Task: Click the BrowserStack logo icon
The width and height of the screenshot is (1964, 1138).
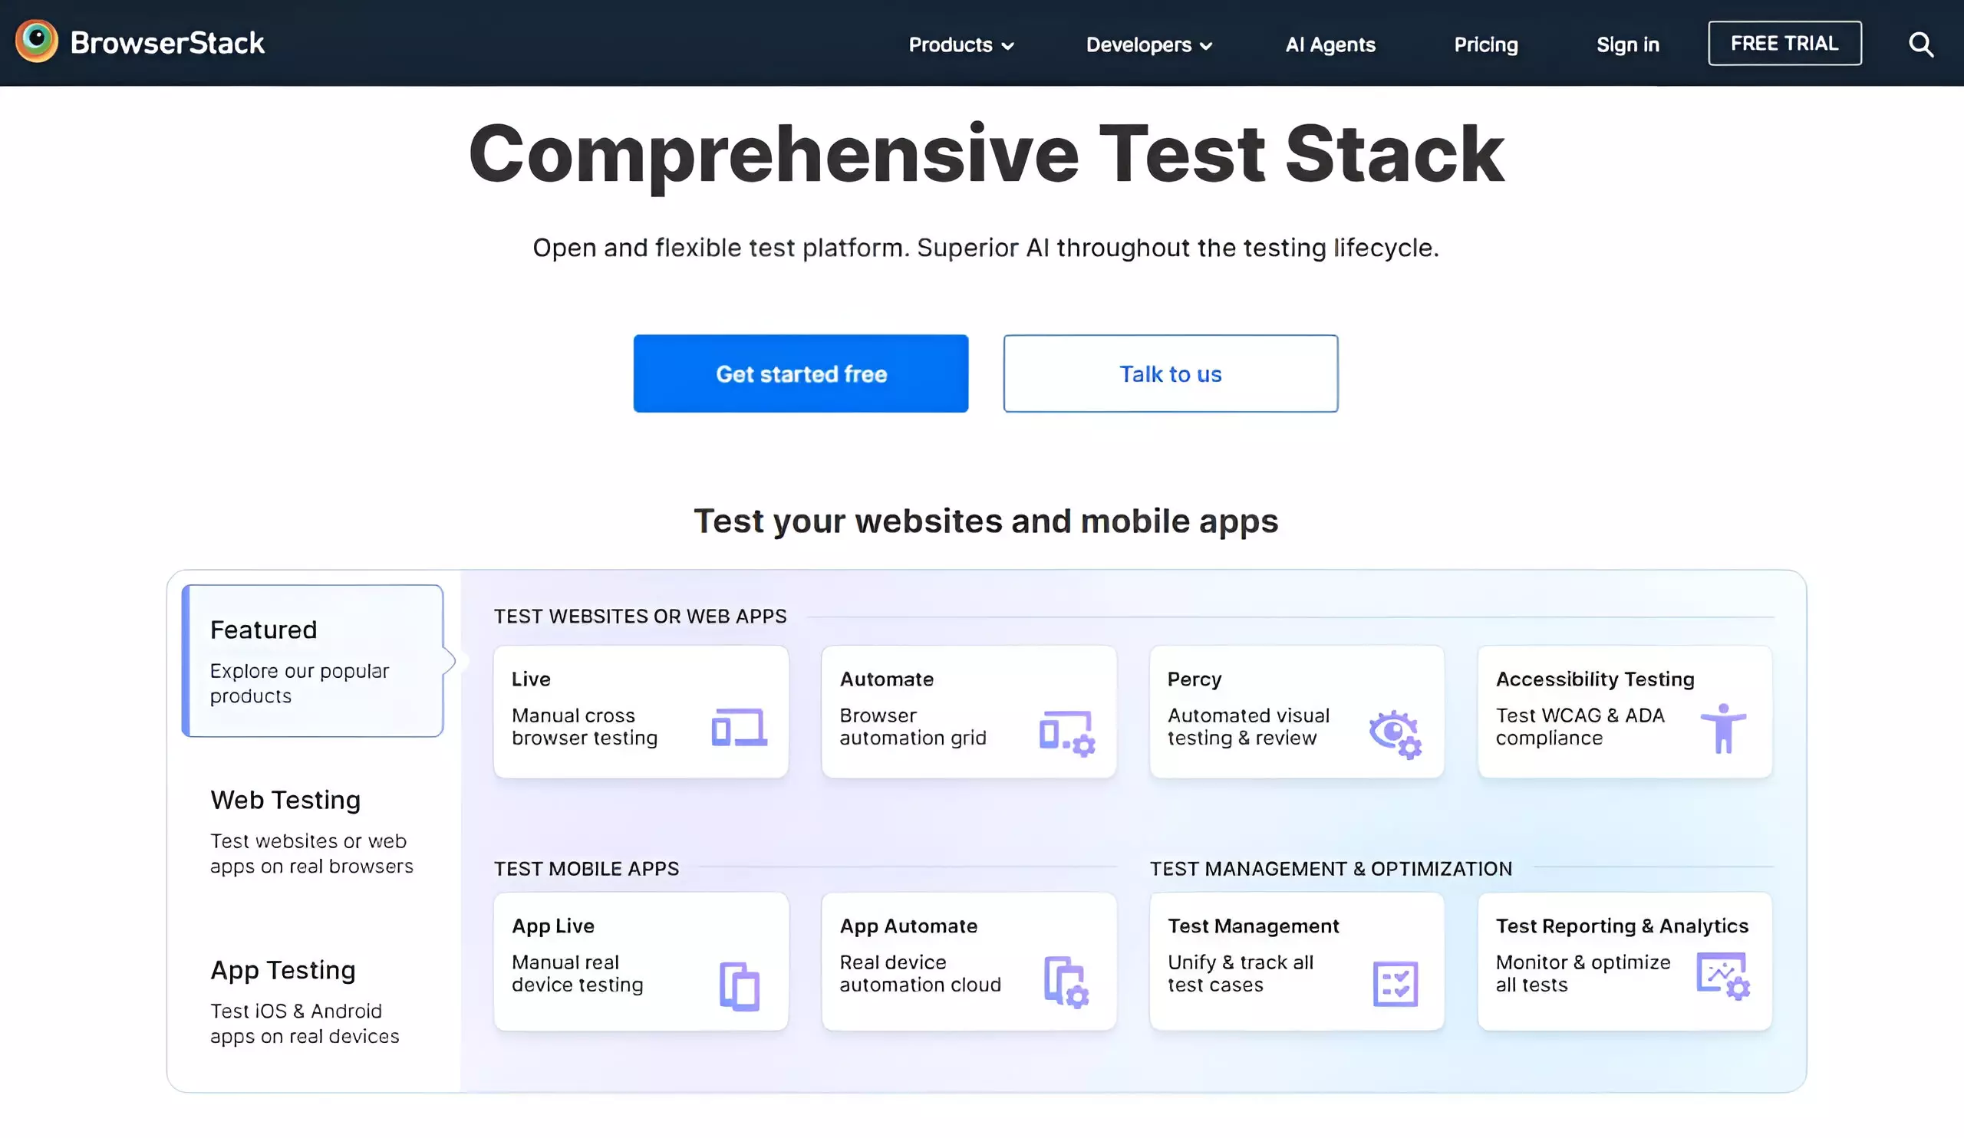Action: point(37,41)
